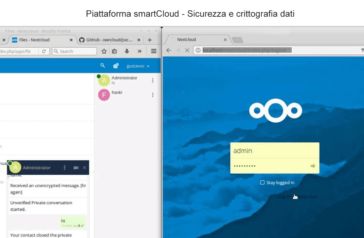This screenshot has height=238, width=364.
Task: View site info icon in address bar
Action: click(x=198, y=50)
